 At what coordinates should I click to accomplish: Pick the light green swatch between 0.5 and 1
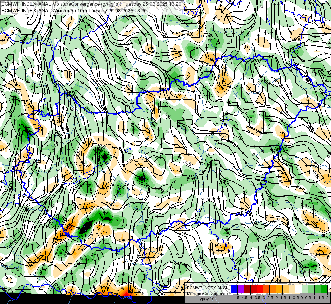(x=311, y=289)
